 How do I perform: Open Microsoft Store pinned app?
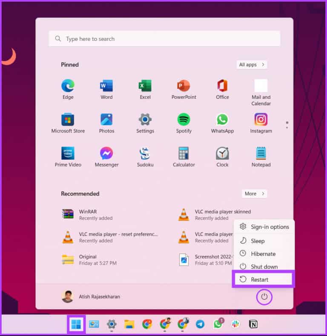(68, 123)
